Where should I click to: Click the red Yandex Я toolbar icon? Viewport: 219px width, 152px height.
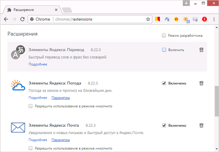click(205, 19)
